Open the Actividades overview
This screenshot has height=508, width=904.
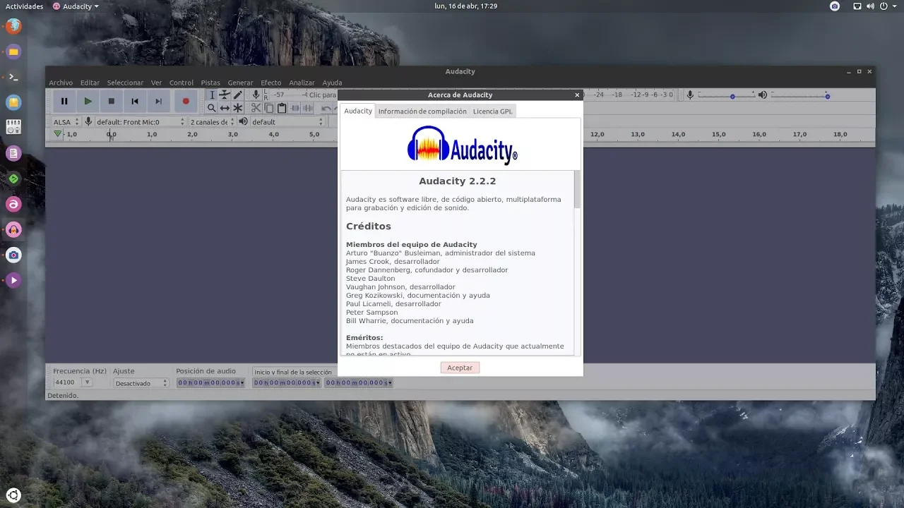tap(25, 6)
